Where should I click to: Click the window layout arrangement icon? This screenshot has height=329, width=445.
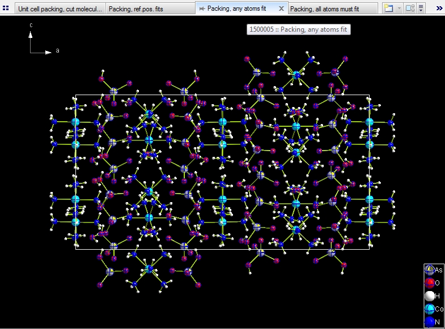pos(410,8)
